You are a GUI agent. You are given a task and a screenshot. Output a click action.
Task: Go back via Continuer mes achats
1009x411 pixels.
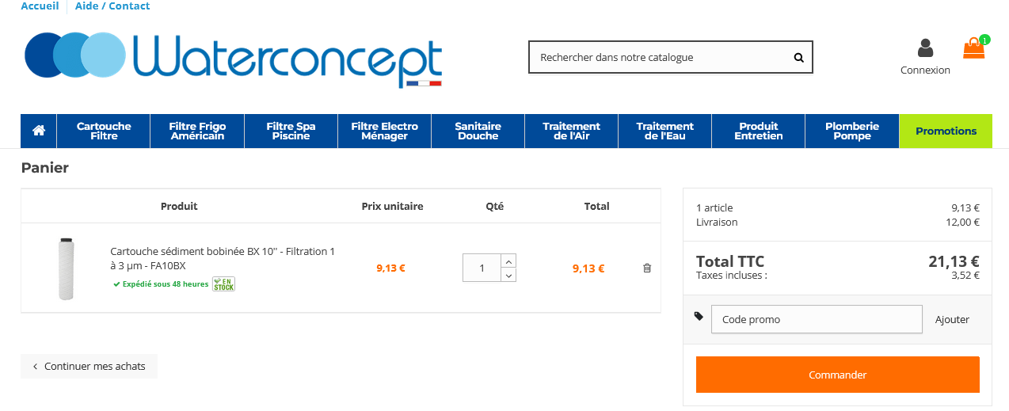click(89, 367)
